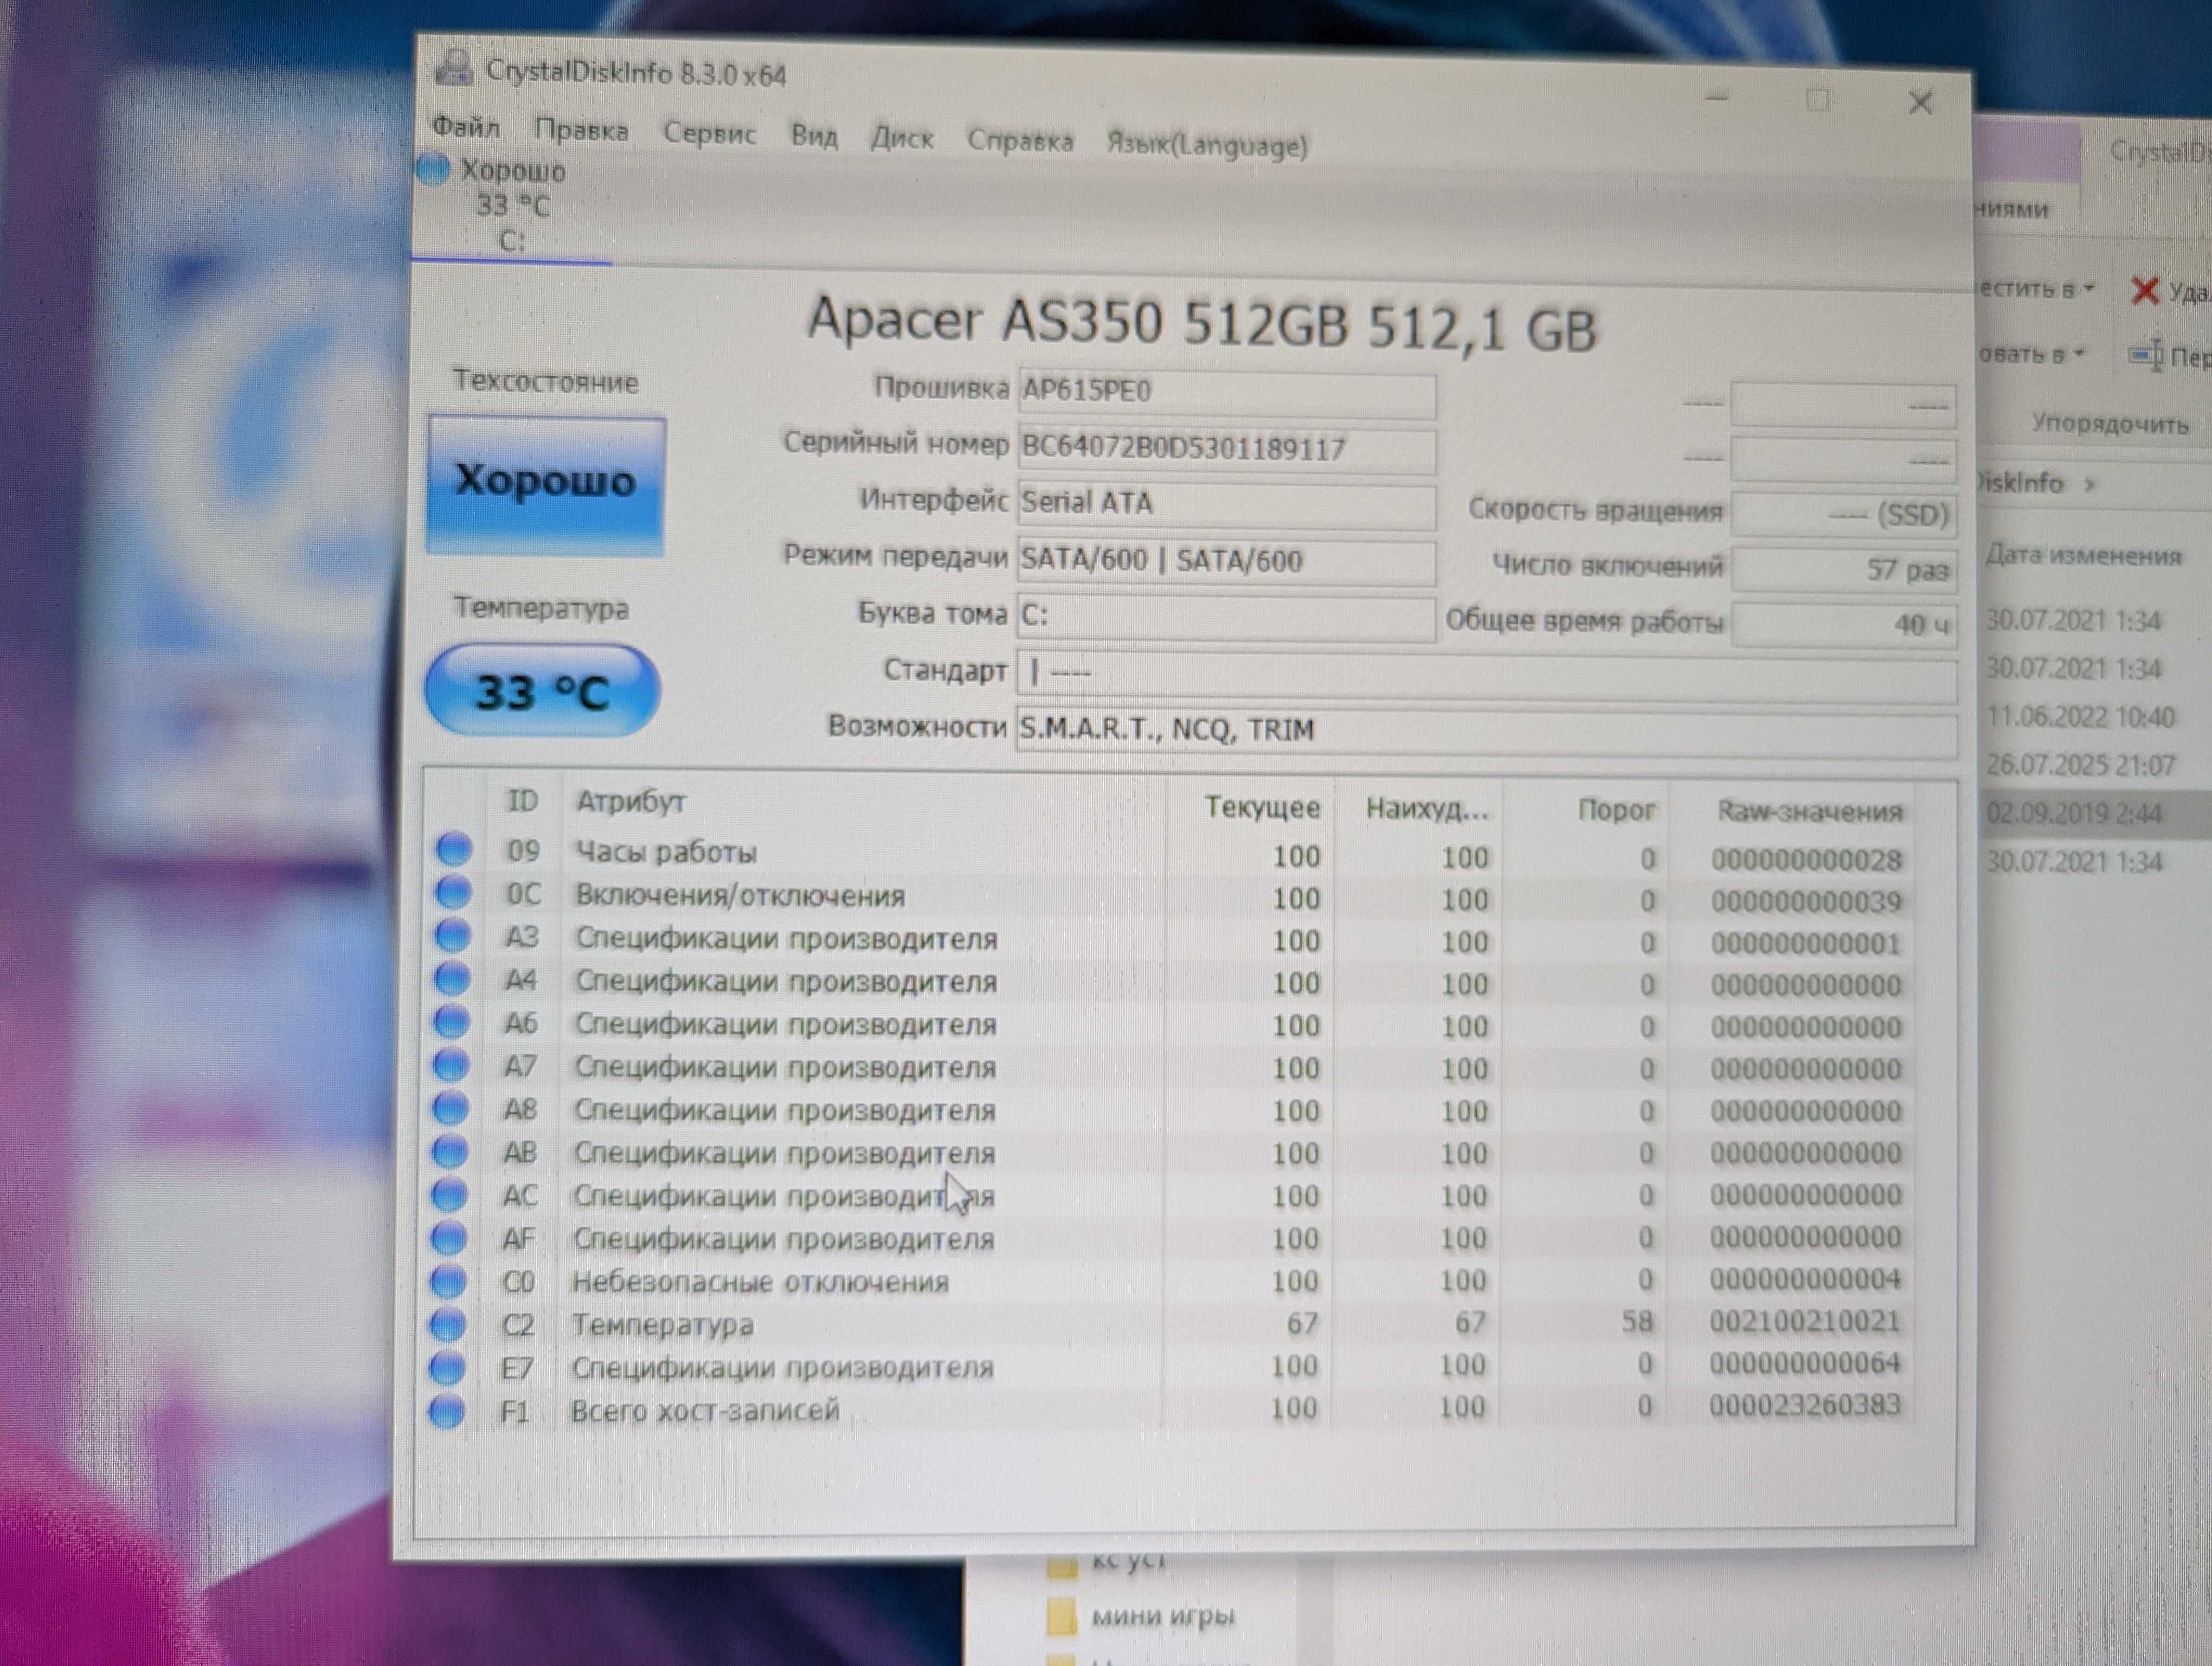Open the Диск menu
The image size is (2212, 1666).
[x=902, y=138]
